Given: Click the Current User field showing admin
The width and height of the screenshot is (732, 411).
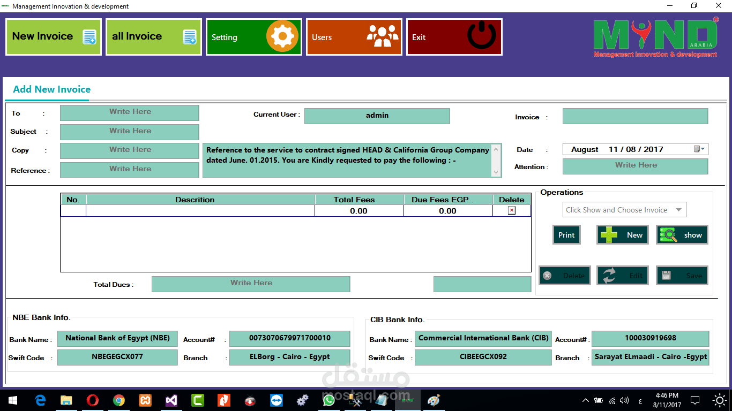Looking at the screenshot, I should click(377, 116).
